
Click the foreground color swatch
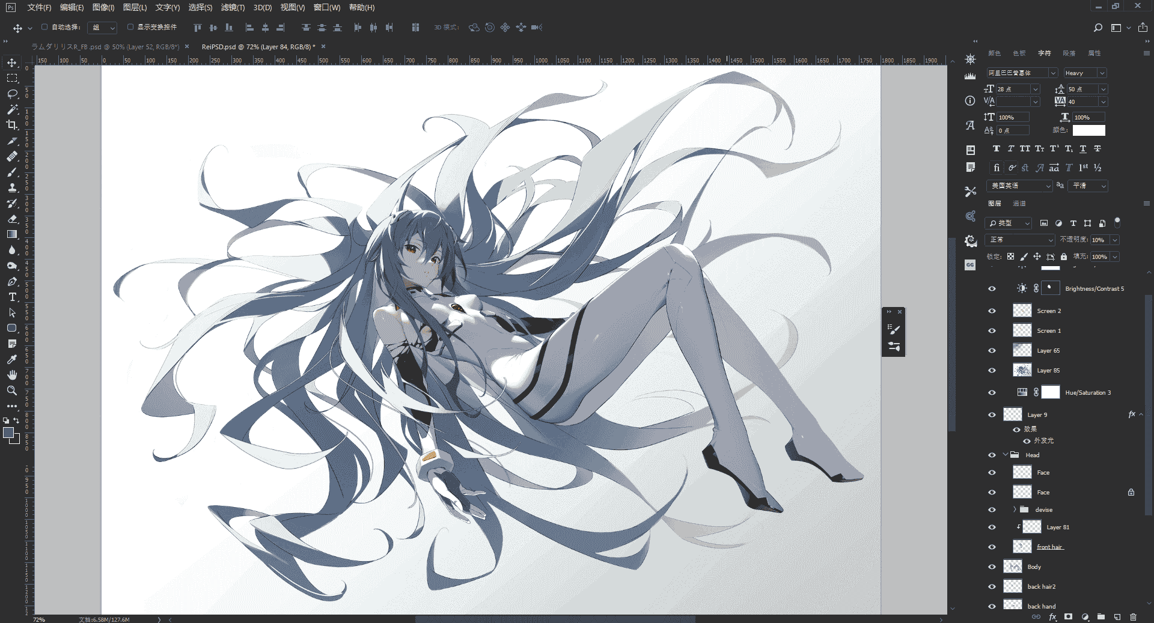coord(8,433)
